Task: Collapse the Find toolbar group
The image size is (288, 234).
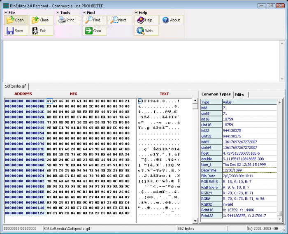Action: point(84,13)
